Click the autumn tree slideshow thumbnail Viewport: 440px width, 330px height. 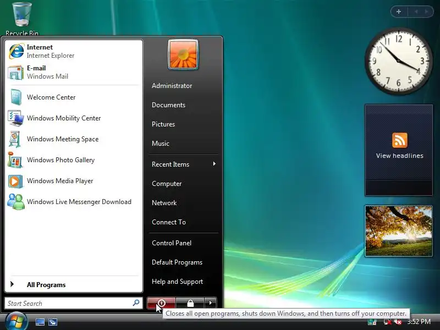tap(398, 230)
